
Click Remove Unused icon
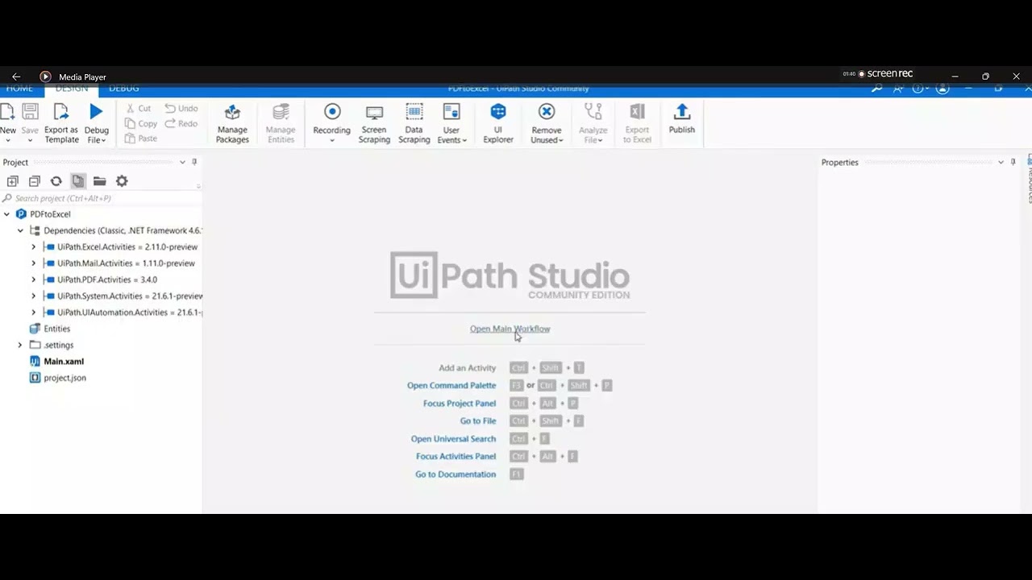(x=547, y=111)
